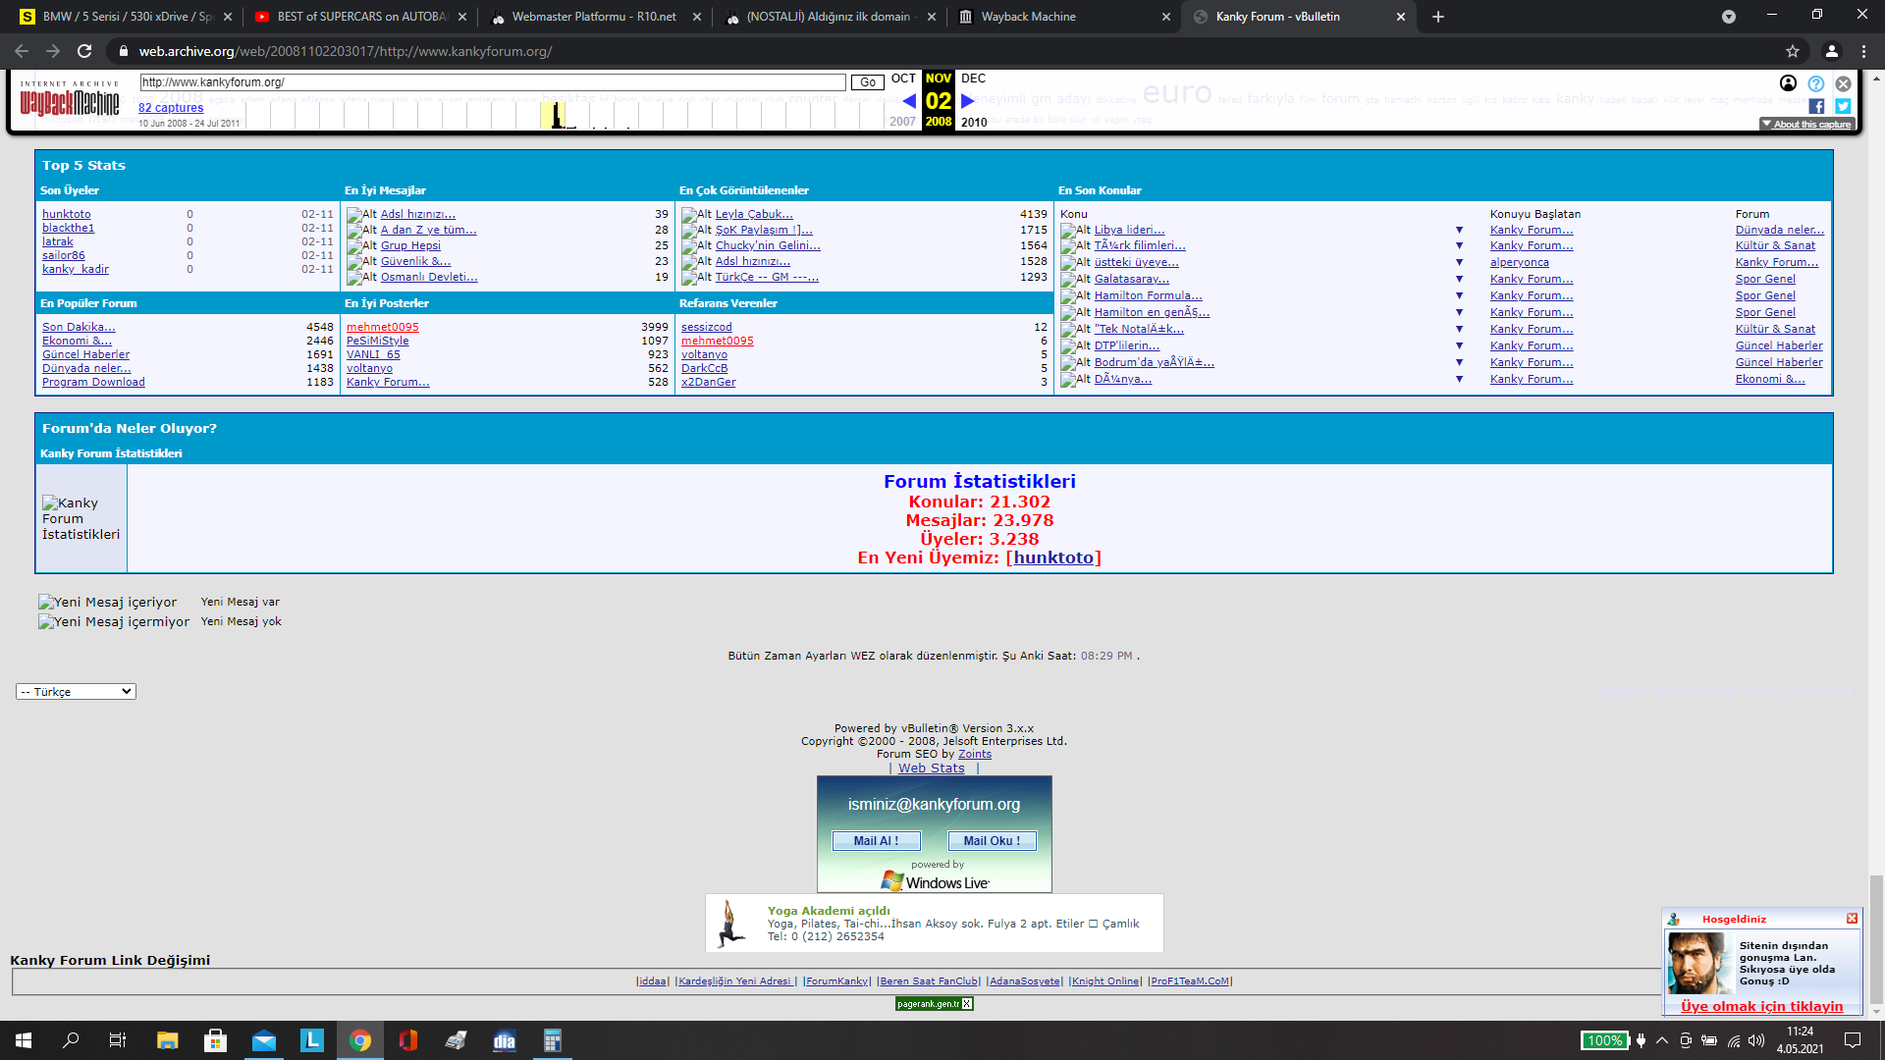Click the Chrome address bar
Screen dimensions: 1885x1060
coord(942,51)
